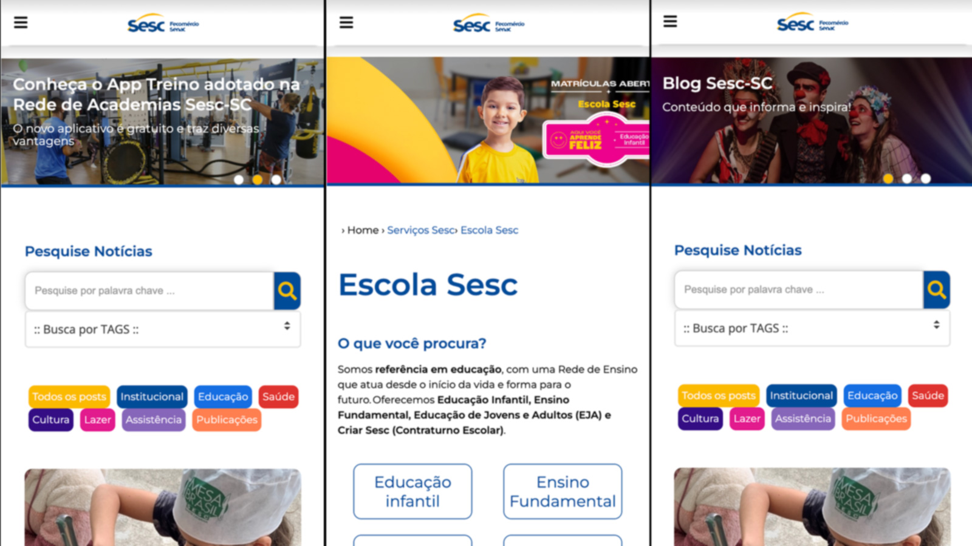This screenshot has width=972, height=546.
Task: Open the hamburger menu in the right panel
Action: tap(670, 21)
